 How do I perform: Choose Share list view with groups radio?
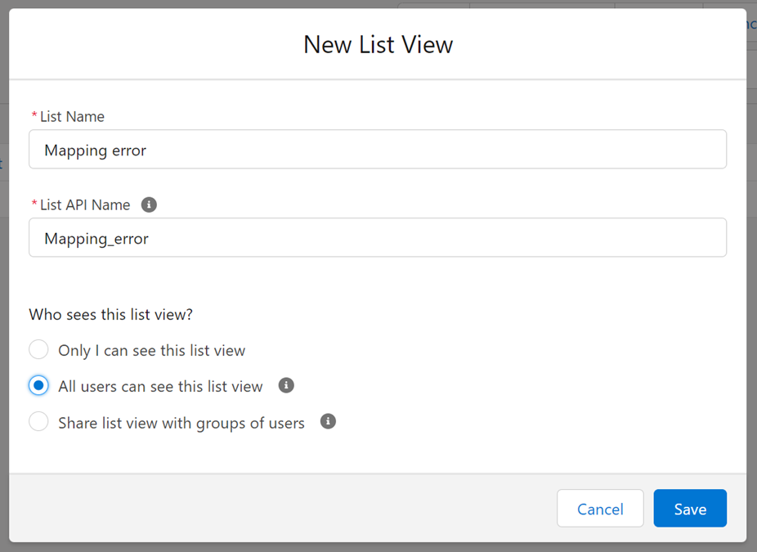pos(38,422)
